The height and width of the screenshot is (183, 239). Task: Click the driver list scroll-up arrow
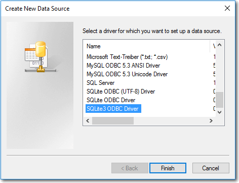pos(219,45)
